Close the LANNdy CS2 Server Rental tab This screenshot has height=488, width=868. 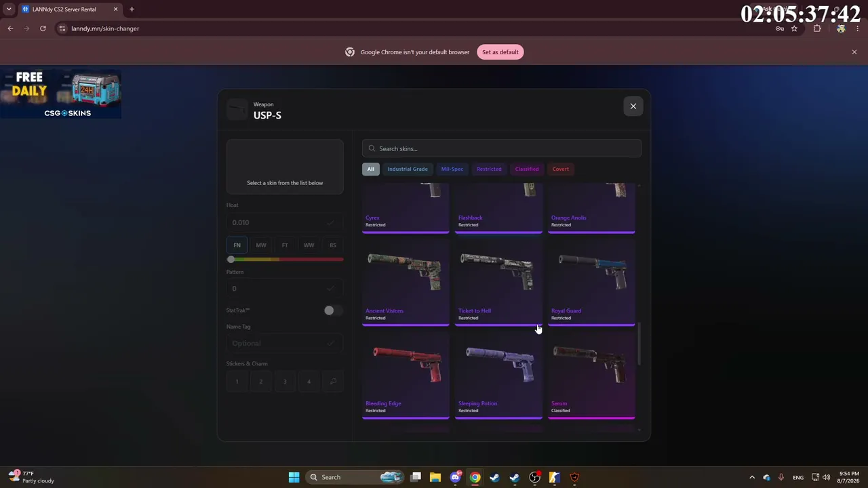(x=115, y=9)
